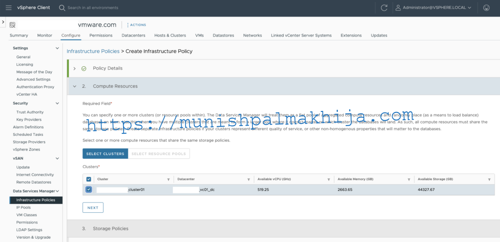Screen dimensions: 500x242
Task: Open Version & Upgrade
Action: (33, 237)
